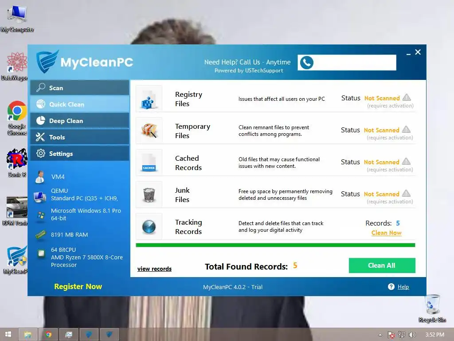Open the Scan section in sidebar
This screenshot has width=454, height=341.
[x=80, y=87]
